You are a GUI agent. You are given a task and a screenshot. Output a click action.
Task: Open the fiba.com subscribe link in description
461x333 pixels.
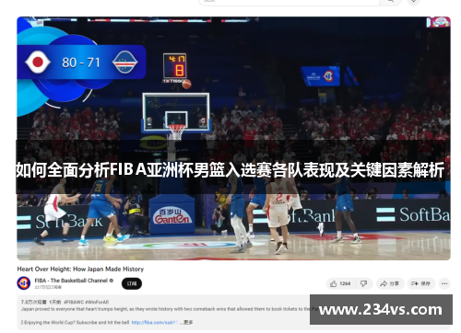155,322
